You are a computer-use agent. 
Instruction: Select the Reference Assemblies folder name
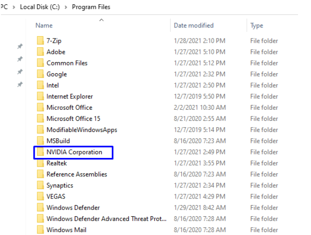click(77, 174)
